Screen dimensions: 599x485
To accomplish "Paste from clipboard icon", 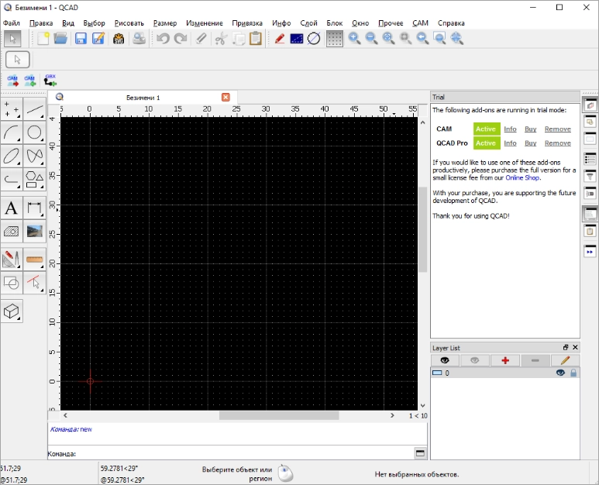I will (x=256, y=39).
